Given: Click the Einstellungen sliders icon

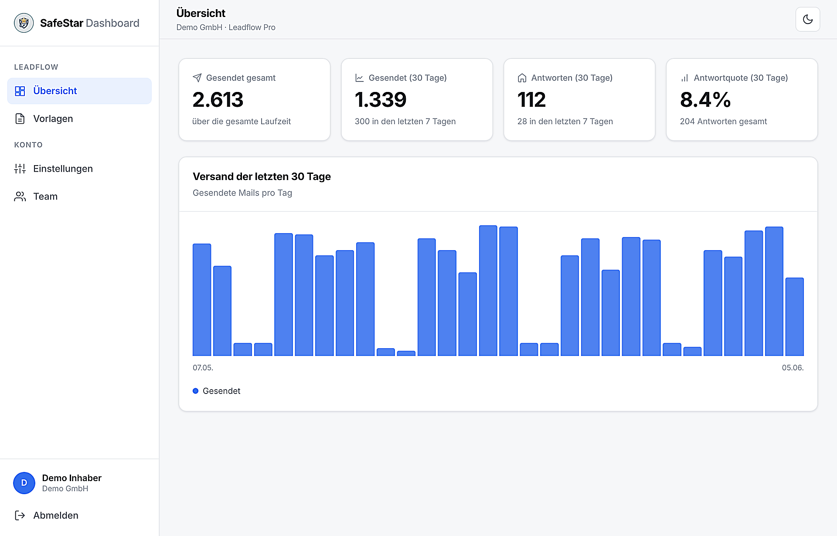Looking at the screenshot, I should tap(20, 169).
